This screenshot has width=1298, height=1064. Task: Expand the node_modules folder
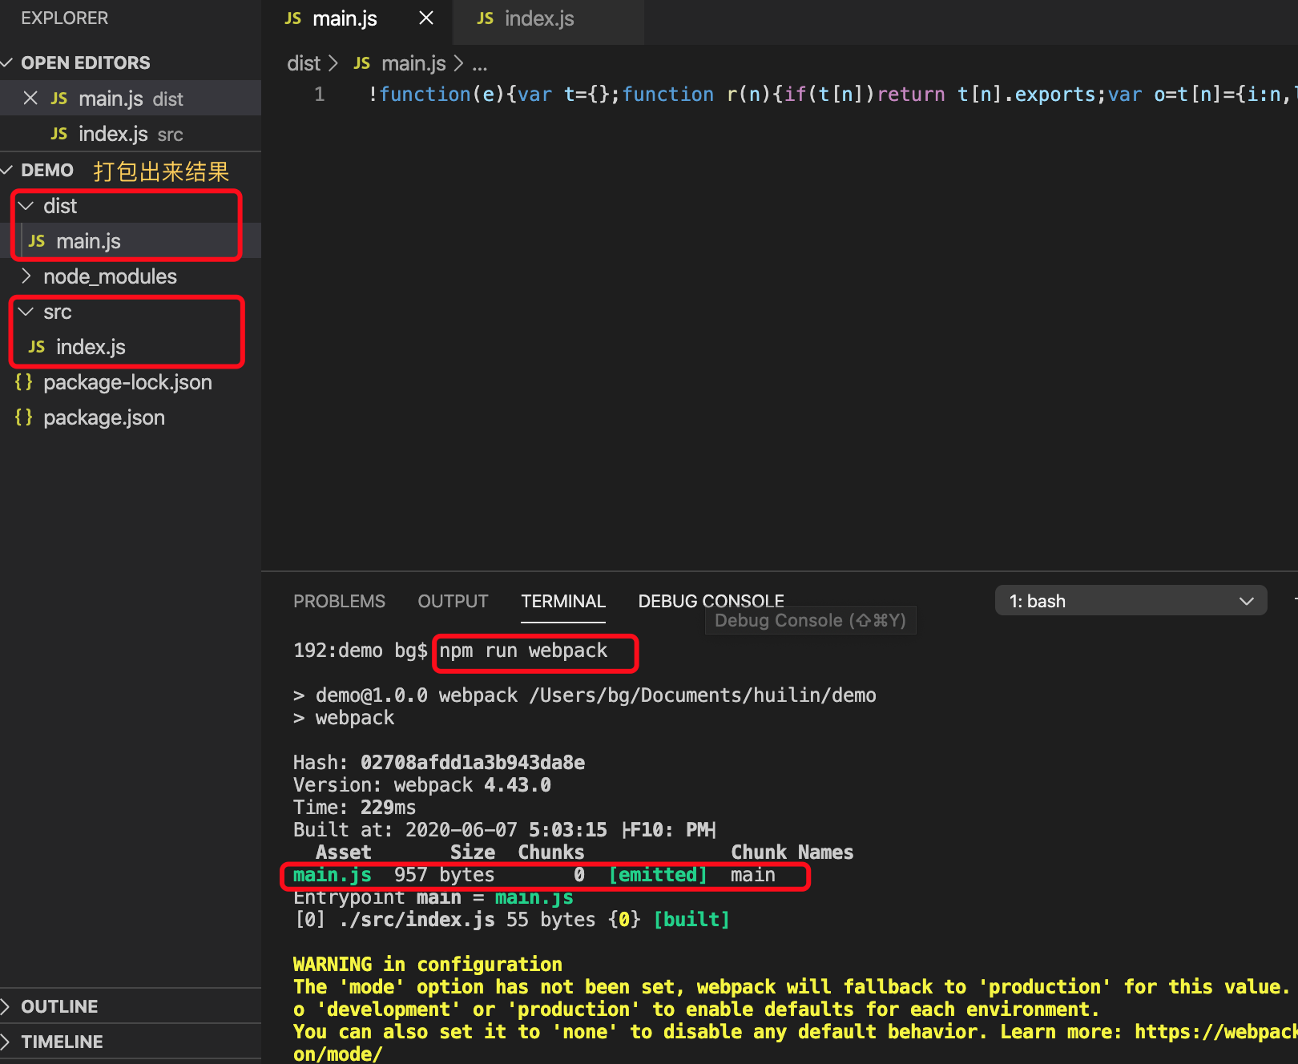131,276
